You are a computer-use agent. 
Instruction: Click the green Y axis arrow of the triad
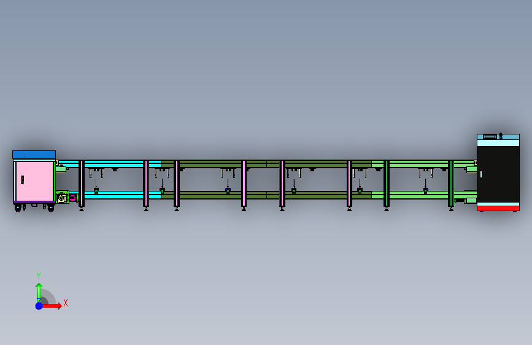pos(39,292)
